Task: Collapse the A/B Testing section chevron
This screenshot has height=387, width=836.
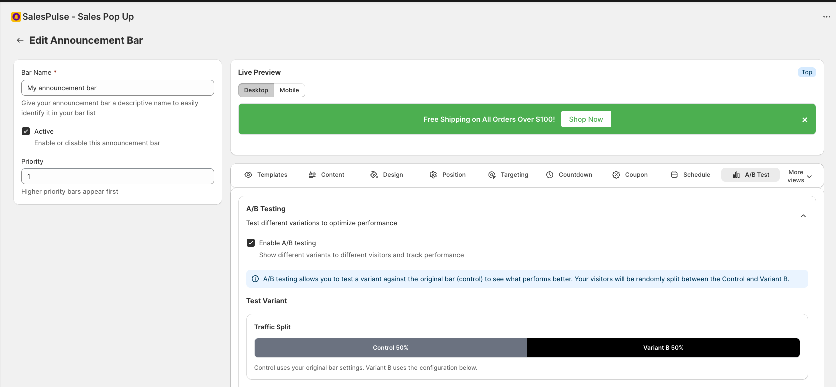Action: pos(803,216)
